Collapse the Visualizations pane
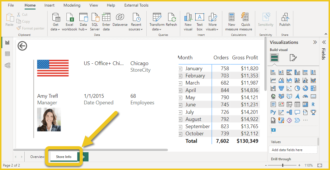Viewport: 330px width, 170px height. coord(315,42)
